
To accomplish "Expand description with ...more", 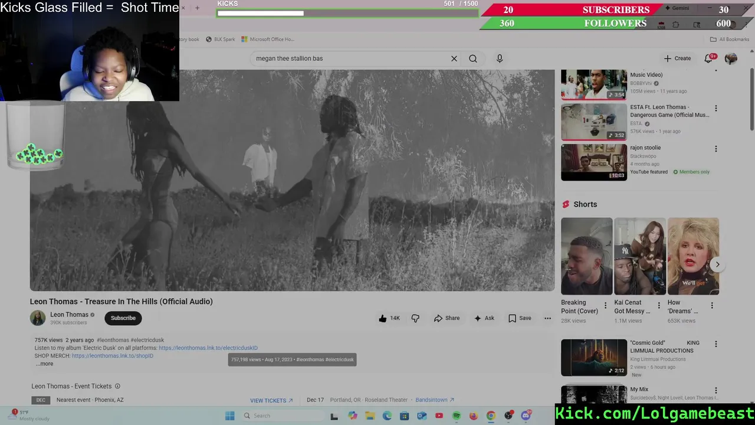I will pos(44,364).
